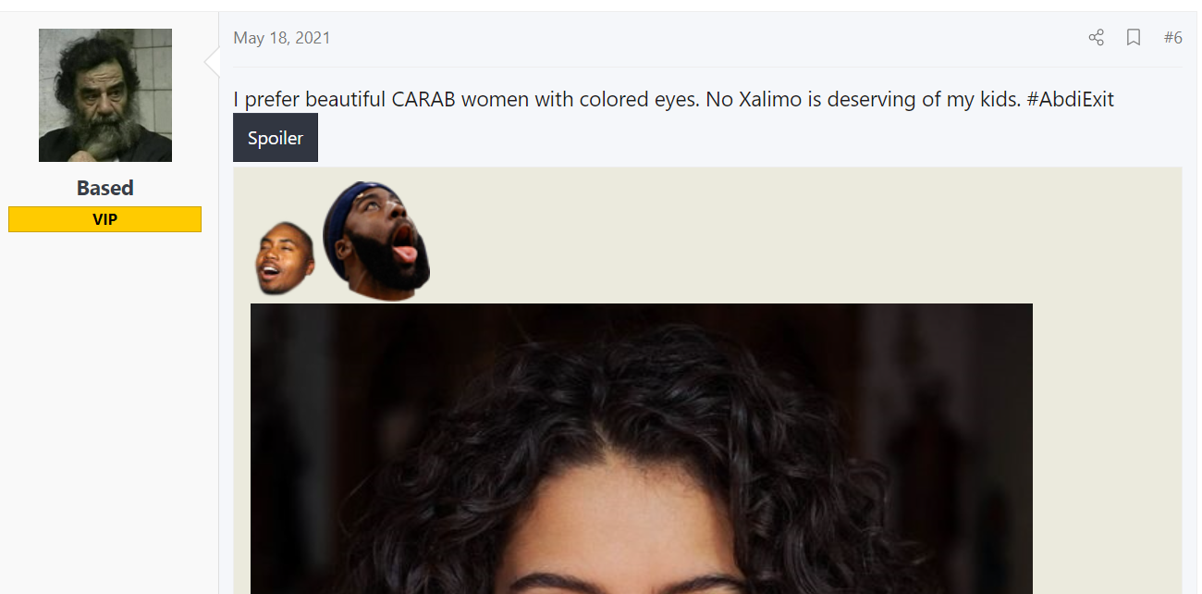Focus the phrase "colored eyes" in the post
This screenshot has height=594, width=1202.
pyautogui.click(x=639, y=100)
